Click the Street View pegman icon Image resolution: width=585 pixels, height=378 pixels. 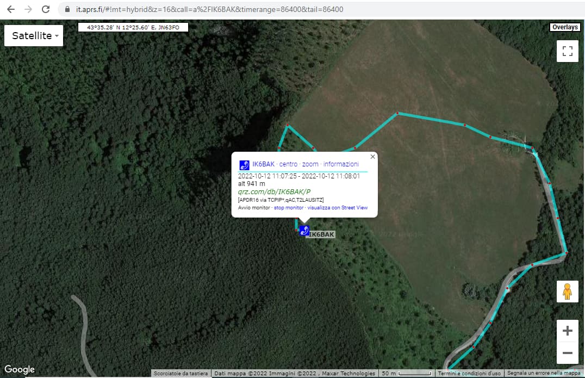(x=567, y=292)
